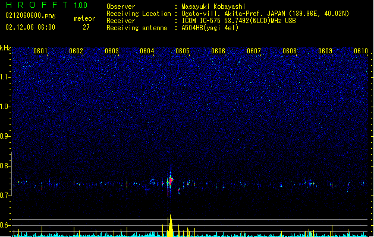This screenshot has width=374, height=237.
Task: Click the 0.6 frequency axis label
Action: click(x=5, y=225)
